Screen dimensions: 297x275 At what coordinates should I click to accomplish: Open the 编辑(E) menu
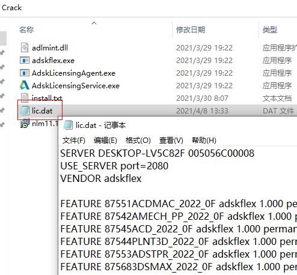pos(105,141)
